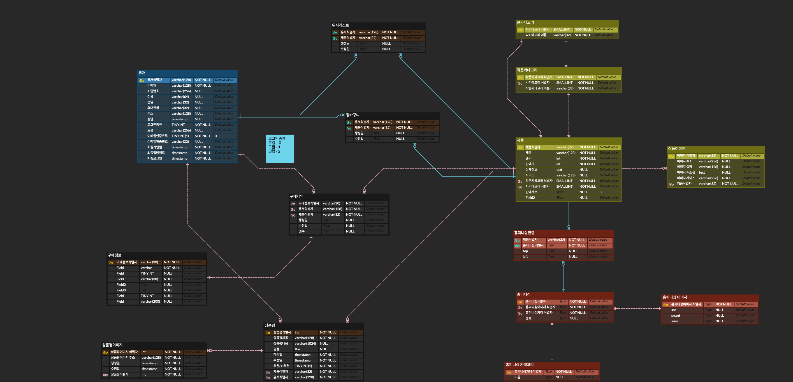Click the primary key icon of 유저식별자 in 유저 table
793x382 pixels.
coord(142,80)
